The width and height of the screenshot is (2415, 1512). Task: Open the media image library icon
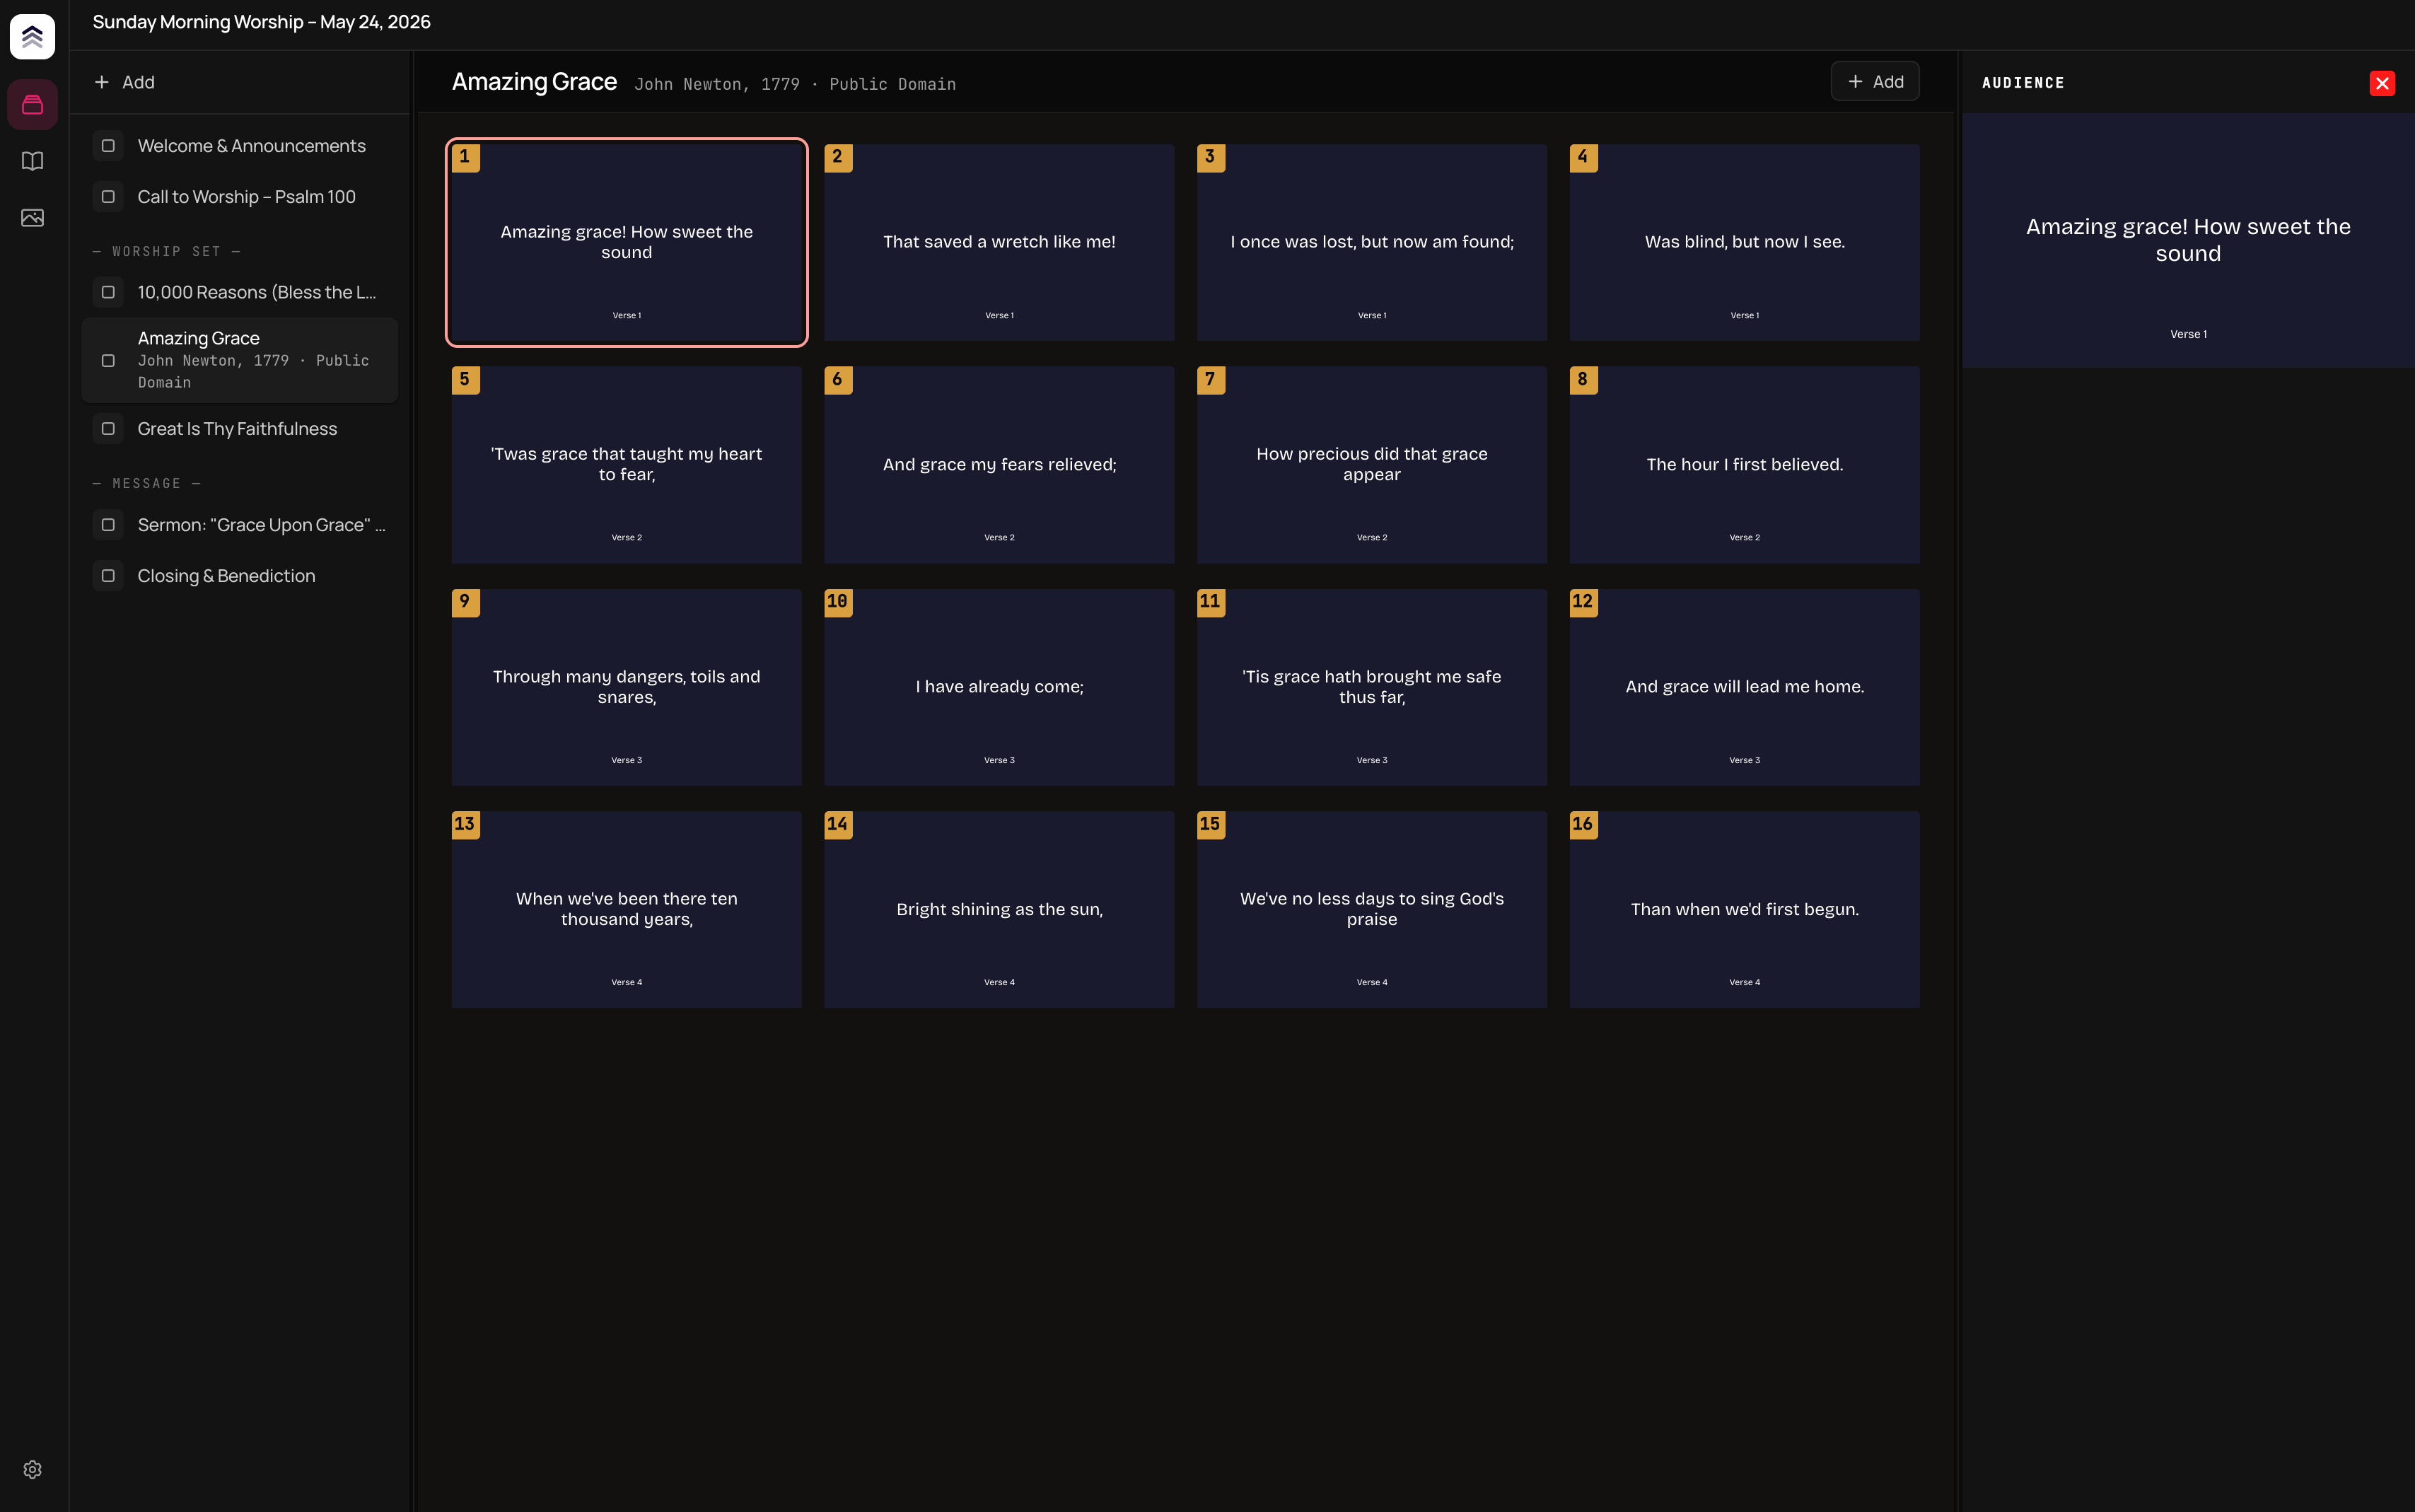32,217
